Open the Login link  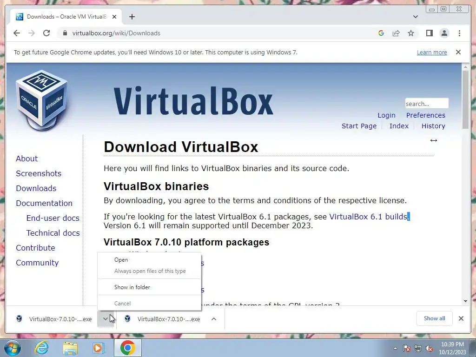(386, 115)
